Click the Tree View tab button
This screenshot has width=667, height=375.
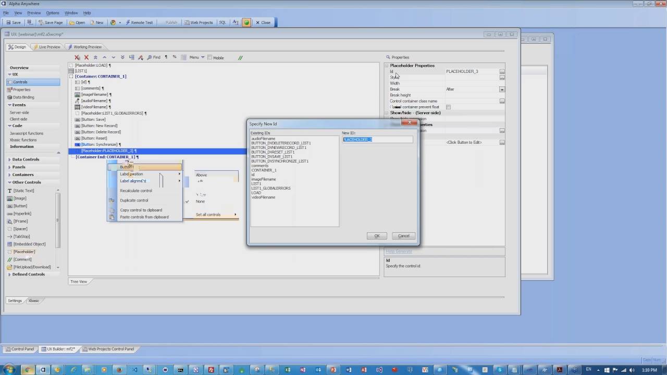click(x=79, y=282)
